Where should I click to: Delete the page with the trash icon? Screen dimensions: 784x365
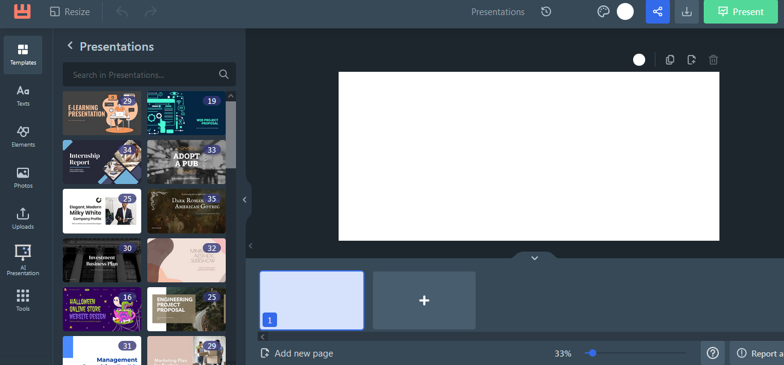coord(713,60)
